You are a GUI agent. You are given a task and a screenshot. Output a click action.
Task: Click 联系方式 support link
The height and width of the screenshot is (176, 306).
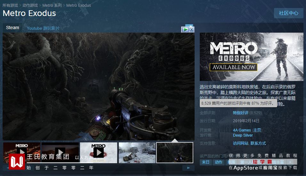click(x=258, y=143)
